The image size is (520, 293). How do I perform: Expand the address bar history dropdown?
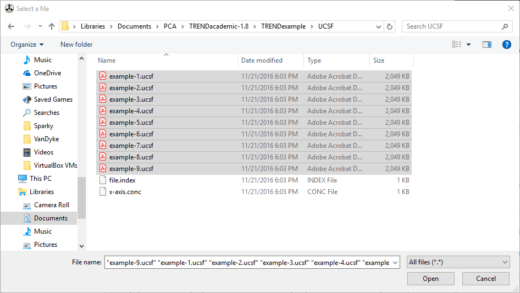(379, 26)
